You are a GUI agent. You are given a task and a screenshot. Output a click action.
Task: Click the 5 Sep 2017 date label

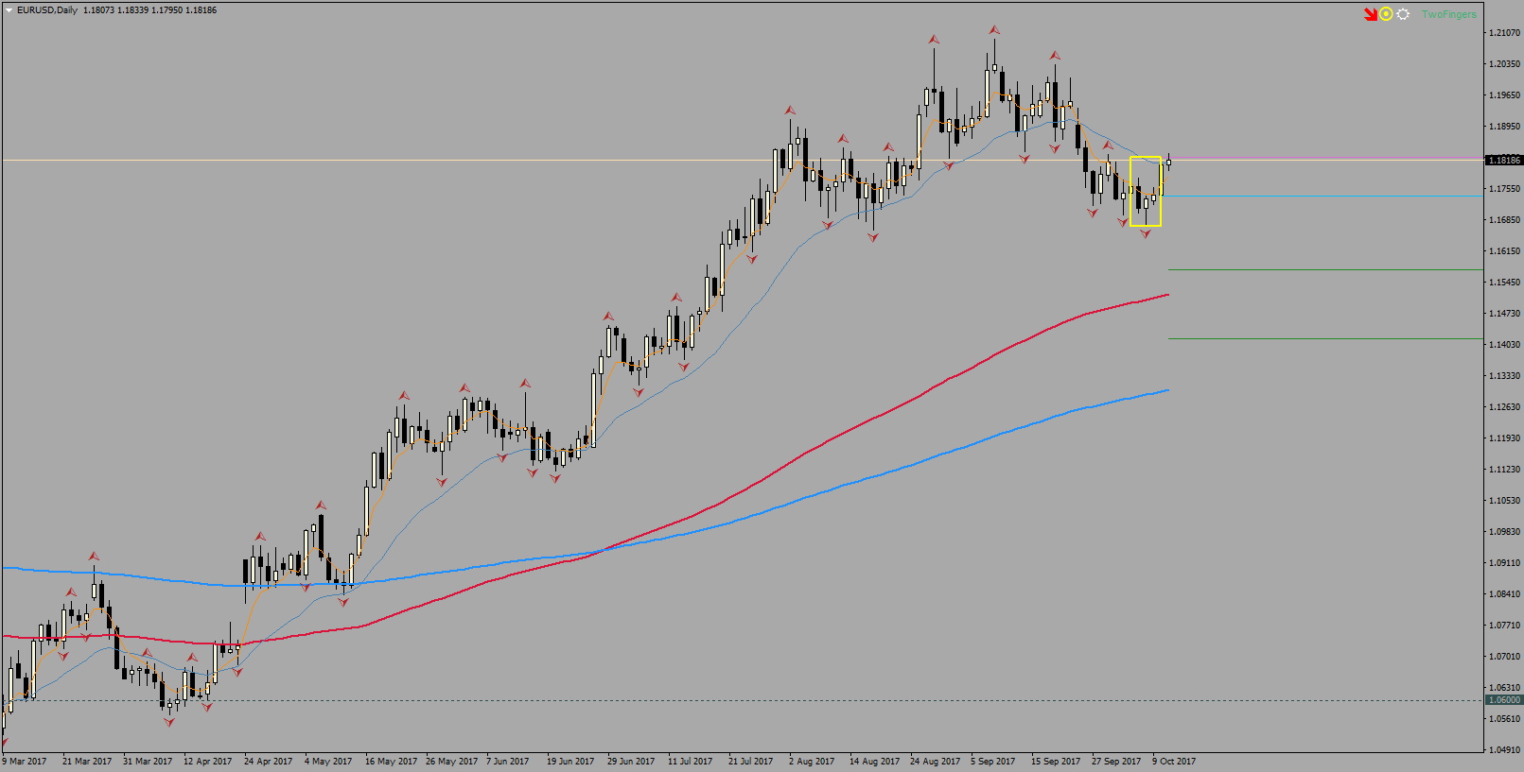993,762
